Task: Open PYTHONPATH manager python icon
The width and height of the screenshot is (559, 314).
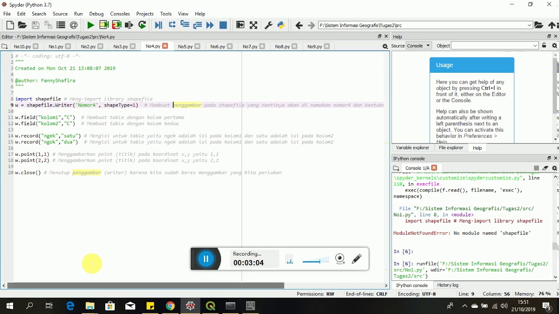Action: pyautogui.click(x=281, y=25)
